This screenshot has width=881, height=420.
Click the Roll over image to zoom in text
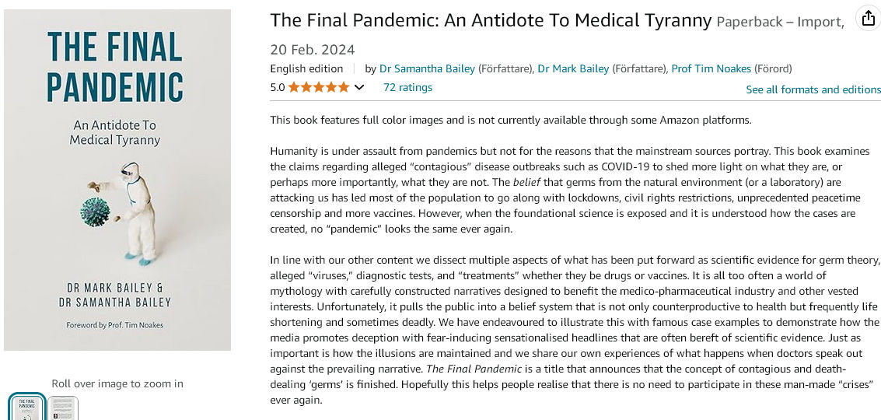pyautogui.click(x=117, y=383)
